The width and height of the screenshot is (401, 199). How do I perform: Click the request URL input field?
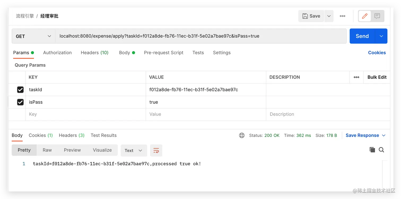pyautogui.click(x=201, y=36)
